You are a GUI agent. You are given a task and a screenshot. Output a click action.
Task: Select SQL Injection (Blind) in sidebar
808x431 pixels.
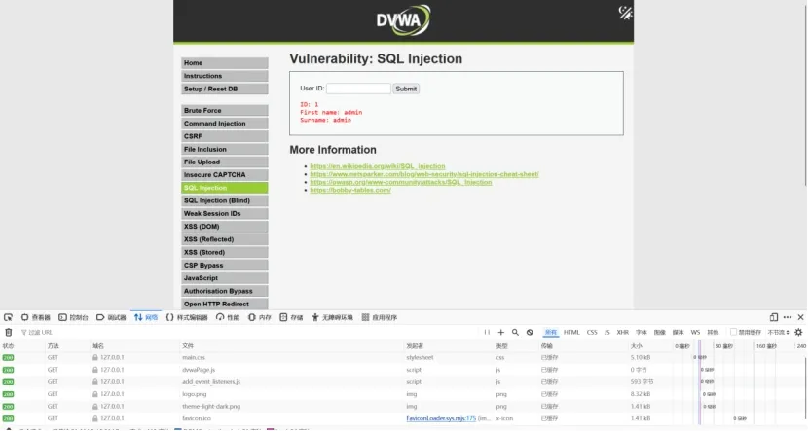click(x=224, y=200)
